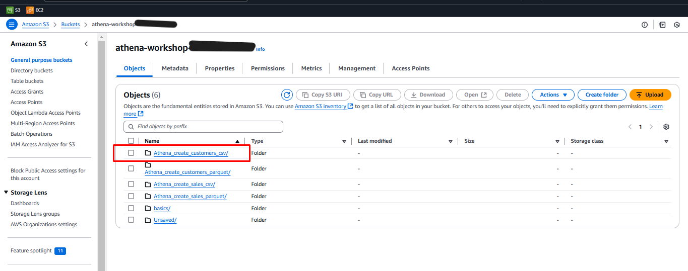The width and height of the screenshot is (688, 271).
Task: Check the Athena_create_customers_csv folder checkbox
Action: tap(131, 153)
